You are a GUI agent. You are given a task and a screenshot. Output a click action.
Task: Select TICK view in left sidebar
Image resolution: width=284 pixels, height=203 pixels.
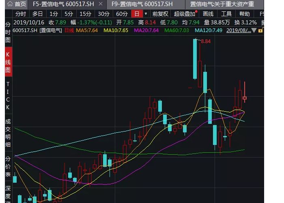[x=8, y=95]
